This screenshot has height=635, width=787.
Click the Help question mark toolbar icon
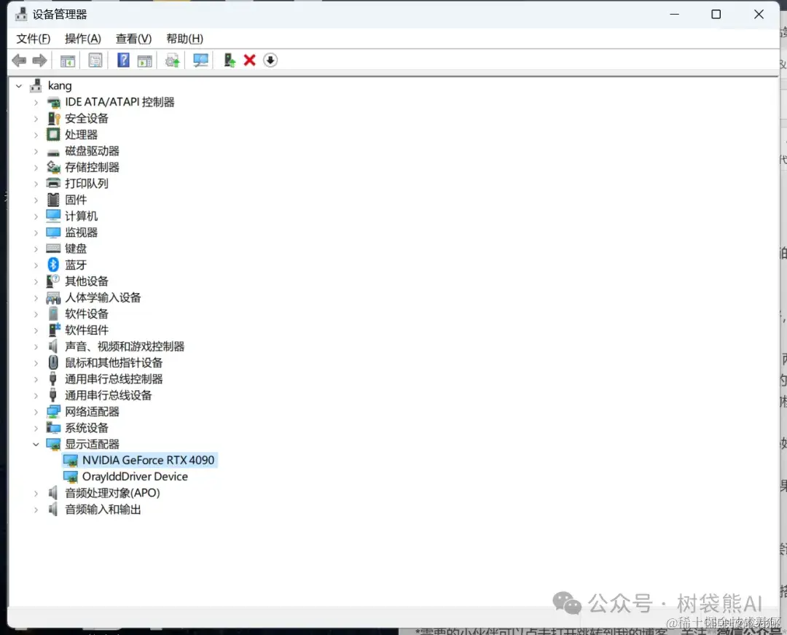coord(122,61)
